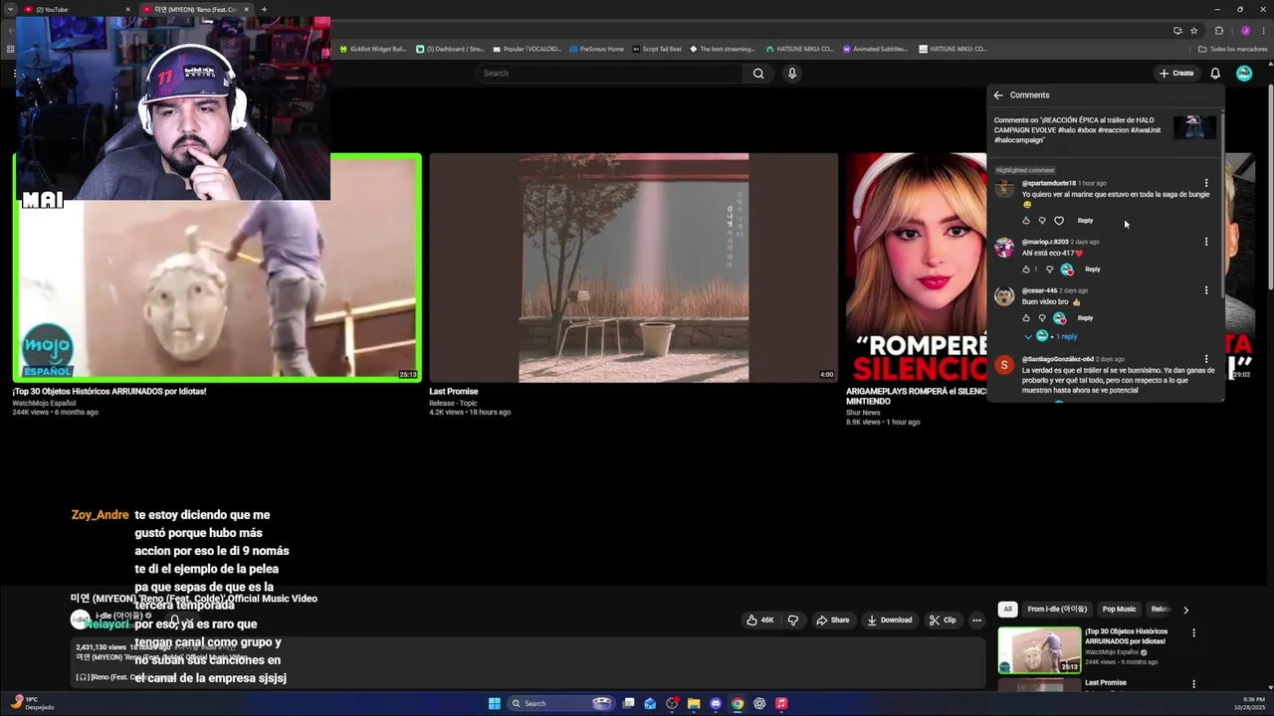Click the Create button
This screenshot has width=1274, height=716.
(1176, 73)
